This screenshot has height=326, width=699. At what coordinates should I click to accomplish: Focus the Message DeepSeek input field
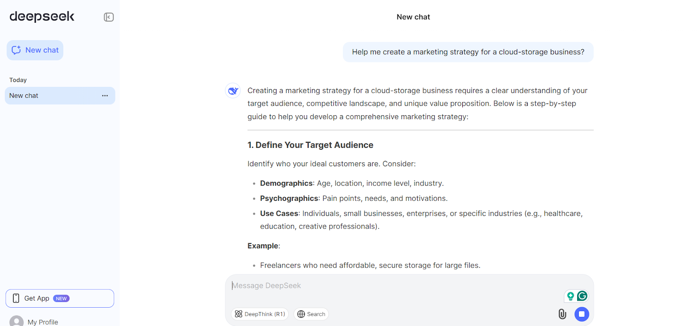click(393, 286)
